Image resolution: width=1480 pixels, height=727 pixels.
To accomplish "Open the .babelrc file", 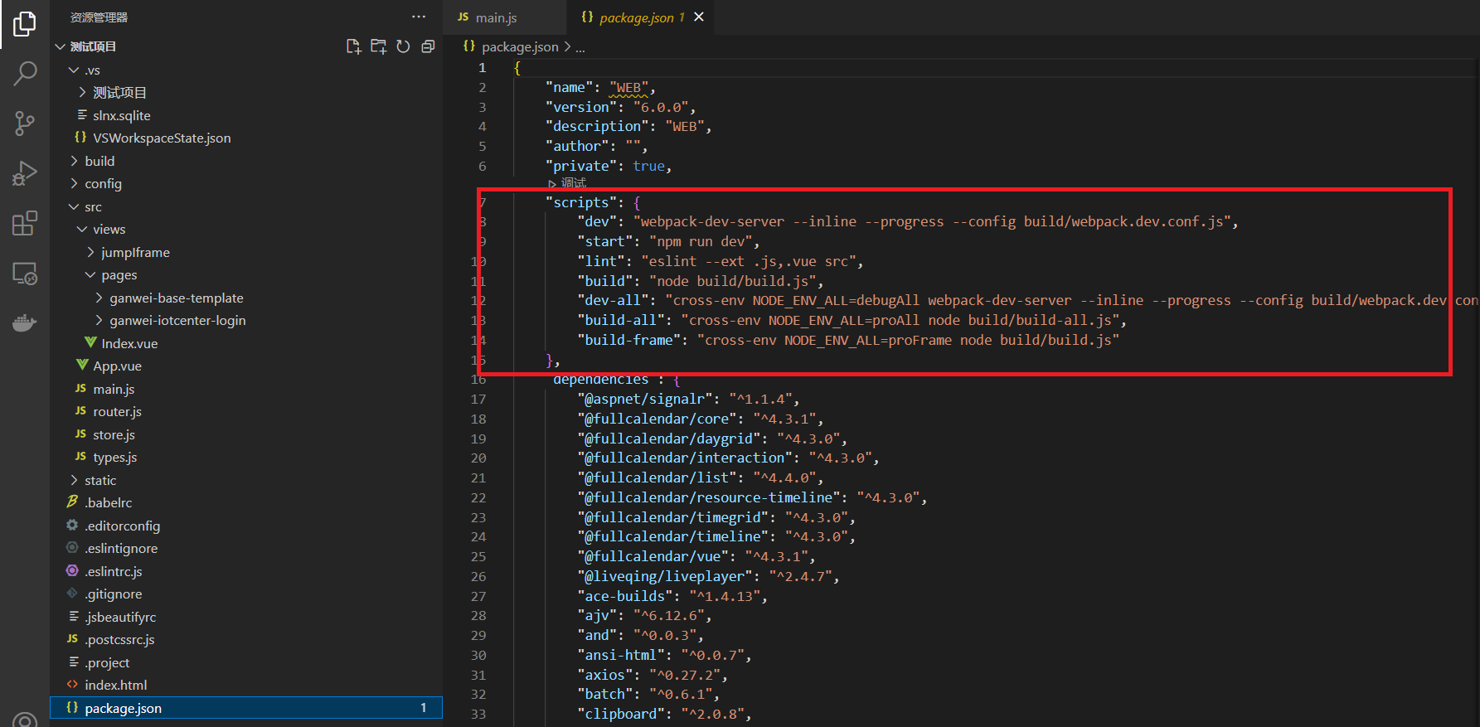I will (246, 502).
